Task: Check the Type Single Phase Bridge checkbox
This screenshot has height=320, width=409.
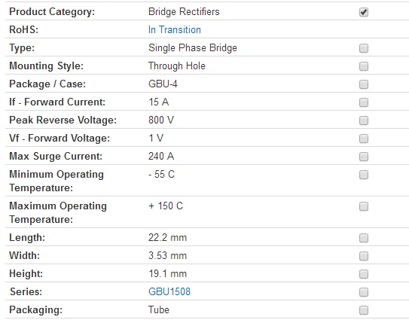Action: pos(364,48)
